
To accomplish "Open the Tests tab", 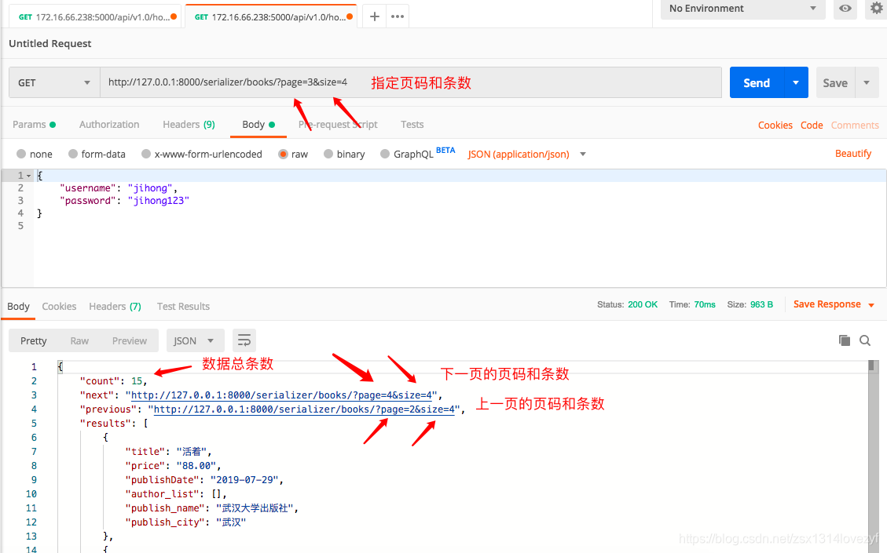I will (x=412, y=124).
